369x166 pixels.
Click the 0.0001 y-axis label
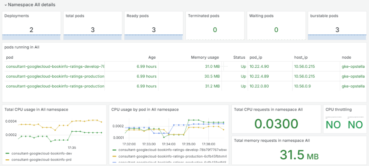[118, 138]
